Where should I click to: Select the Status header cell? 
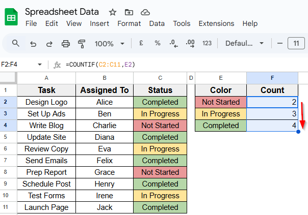(160, 90)
